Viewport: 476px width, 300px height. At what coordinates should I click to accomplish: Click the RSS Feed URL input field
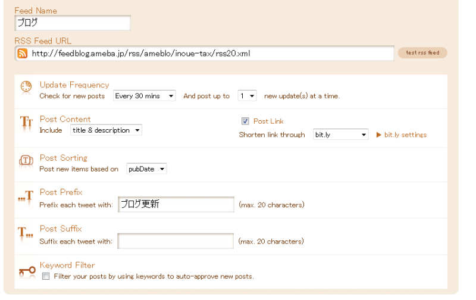coord(211,54)
